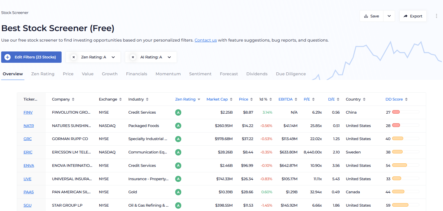Click the FINV 1d change 3.14%
Screen dimensions: 443x211
267,112
